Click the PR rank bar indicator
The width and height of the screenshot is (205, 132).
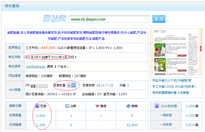pyautogui.click(x=39, y=86)
